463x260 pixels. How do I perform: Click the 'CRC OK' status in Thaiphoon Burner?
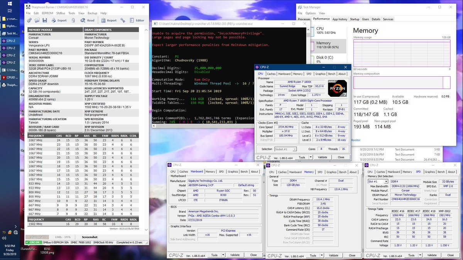pyautogui.click(x=34, y=242)
